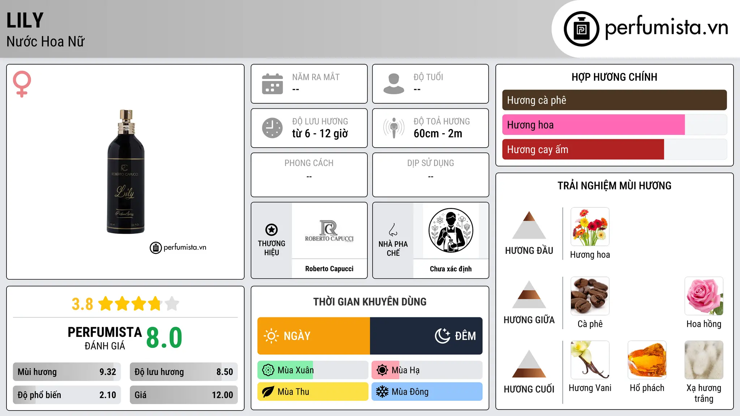The image size is (740, 416).
Task: Click the THỜI GIAN KHUYÊN DÙNG heading
Action: [370, 302]
